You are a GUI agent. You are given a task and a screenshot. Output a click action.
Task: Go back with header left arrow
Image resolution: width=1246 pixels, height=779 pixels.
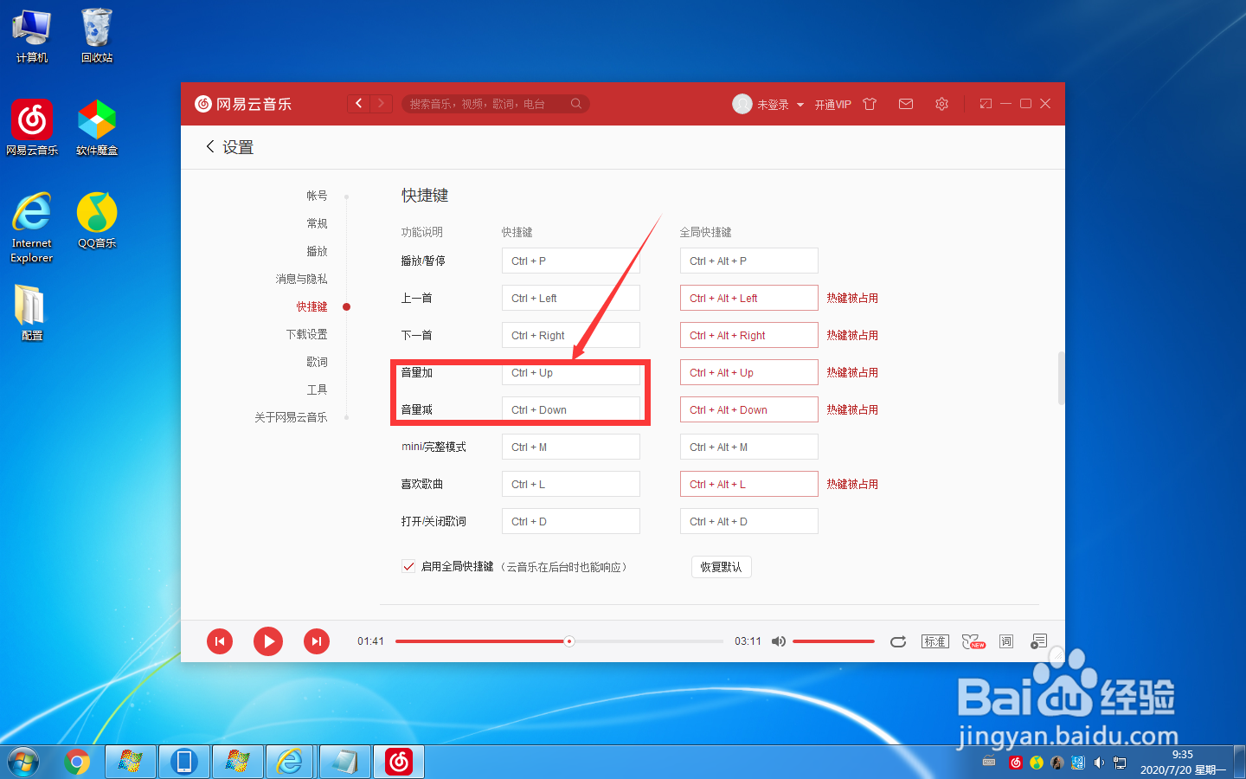[x=358, y=104]
